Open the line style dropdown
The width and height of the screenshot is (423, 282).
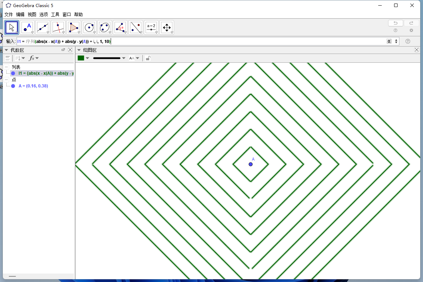pos(109,58)
